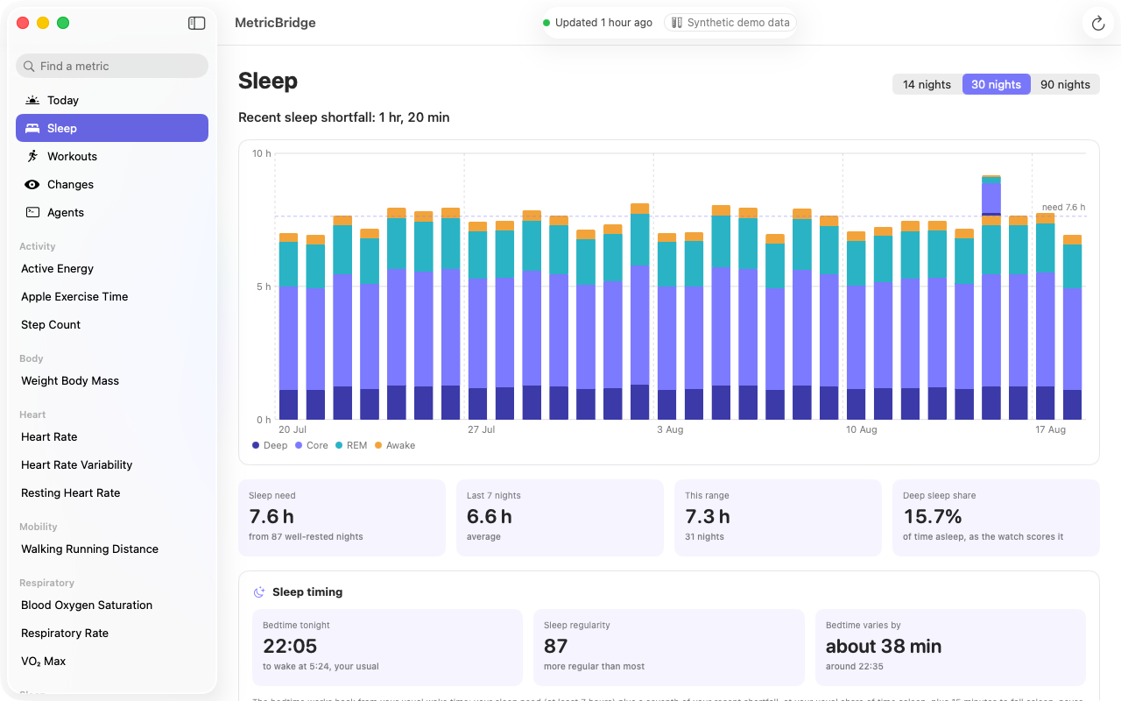Open the Weight Body Mass metric

point(112,380)
